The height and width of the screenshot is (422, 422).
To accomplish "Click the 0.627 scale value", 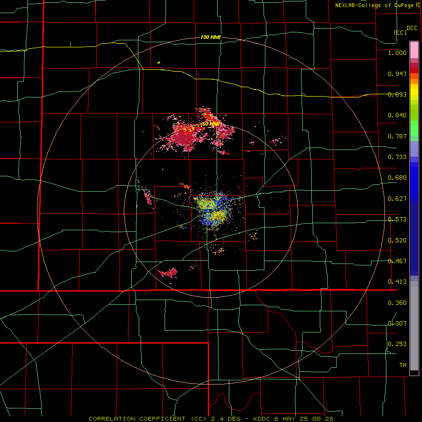I will (397, 199).
